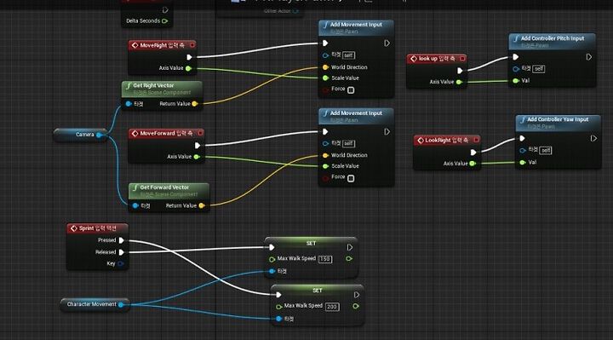613x340 pixels.
Task: Click the Get Right Vector Return Value pin
Action: 195,104
